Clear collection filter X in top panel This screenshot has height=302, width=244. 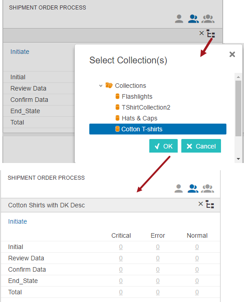click(202, 33)
